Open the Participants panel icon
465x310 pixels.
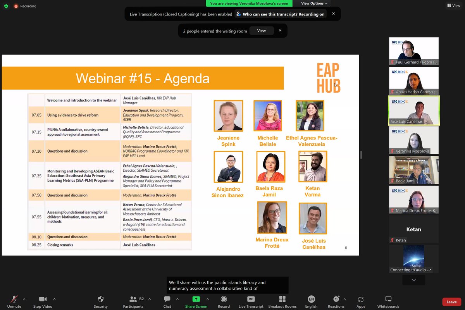coord(133,299)
